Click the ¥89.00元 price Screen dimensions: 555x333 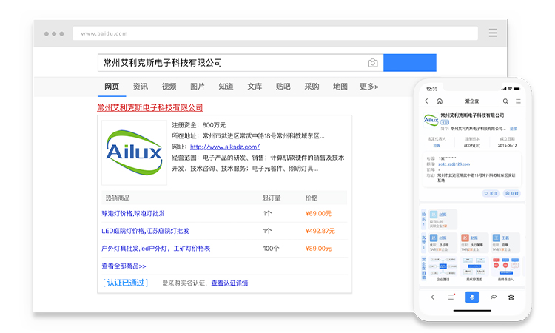318,249
